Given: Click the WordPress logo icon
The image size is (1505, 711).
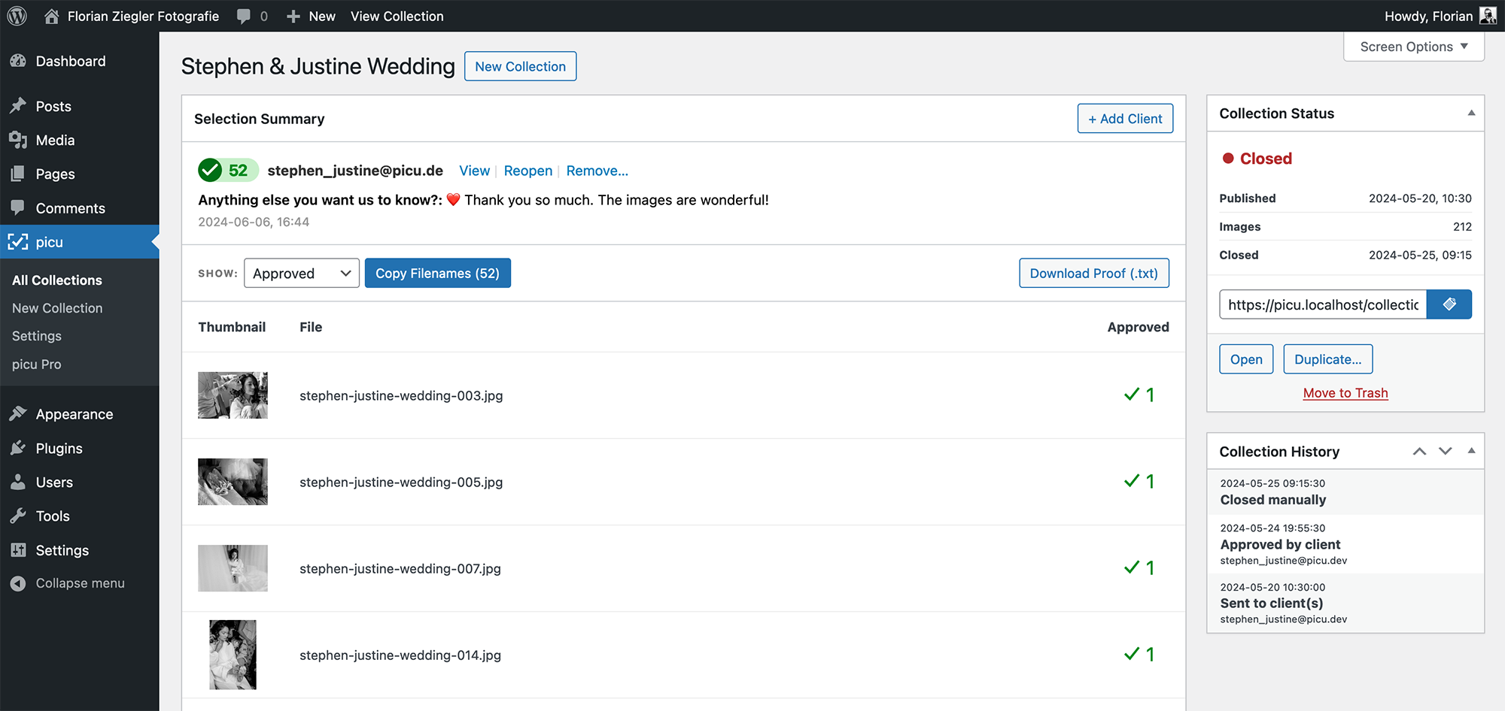Looking at the screenshot, I should pyautogui.click(x=17, y=16).
